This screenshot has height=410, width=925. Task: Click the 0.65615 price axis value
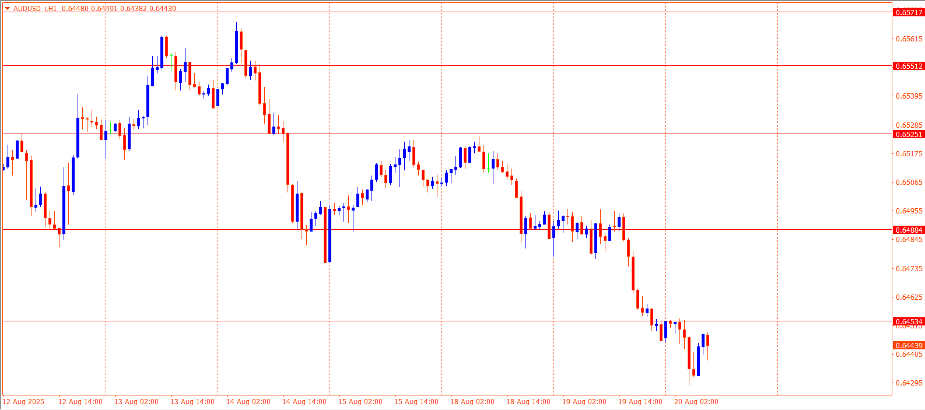tap(909, 39)
